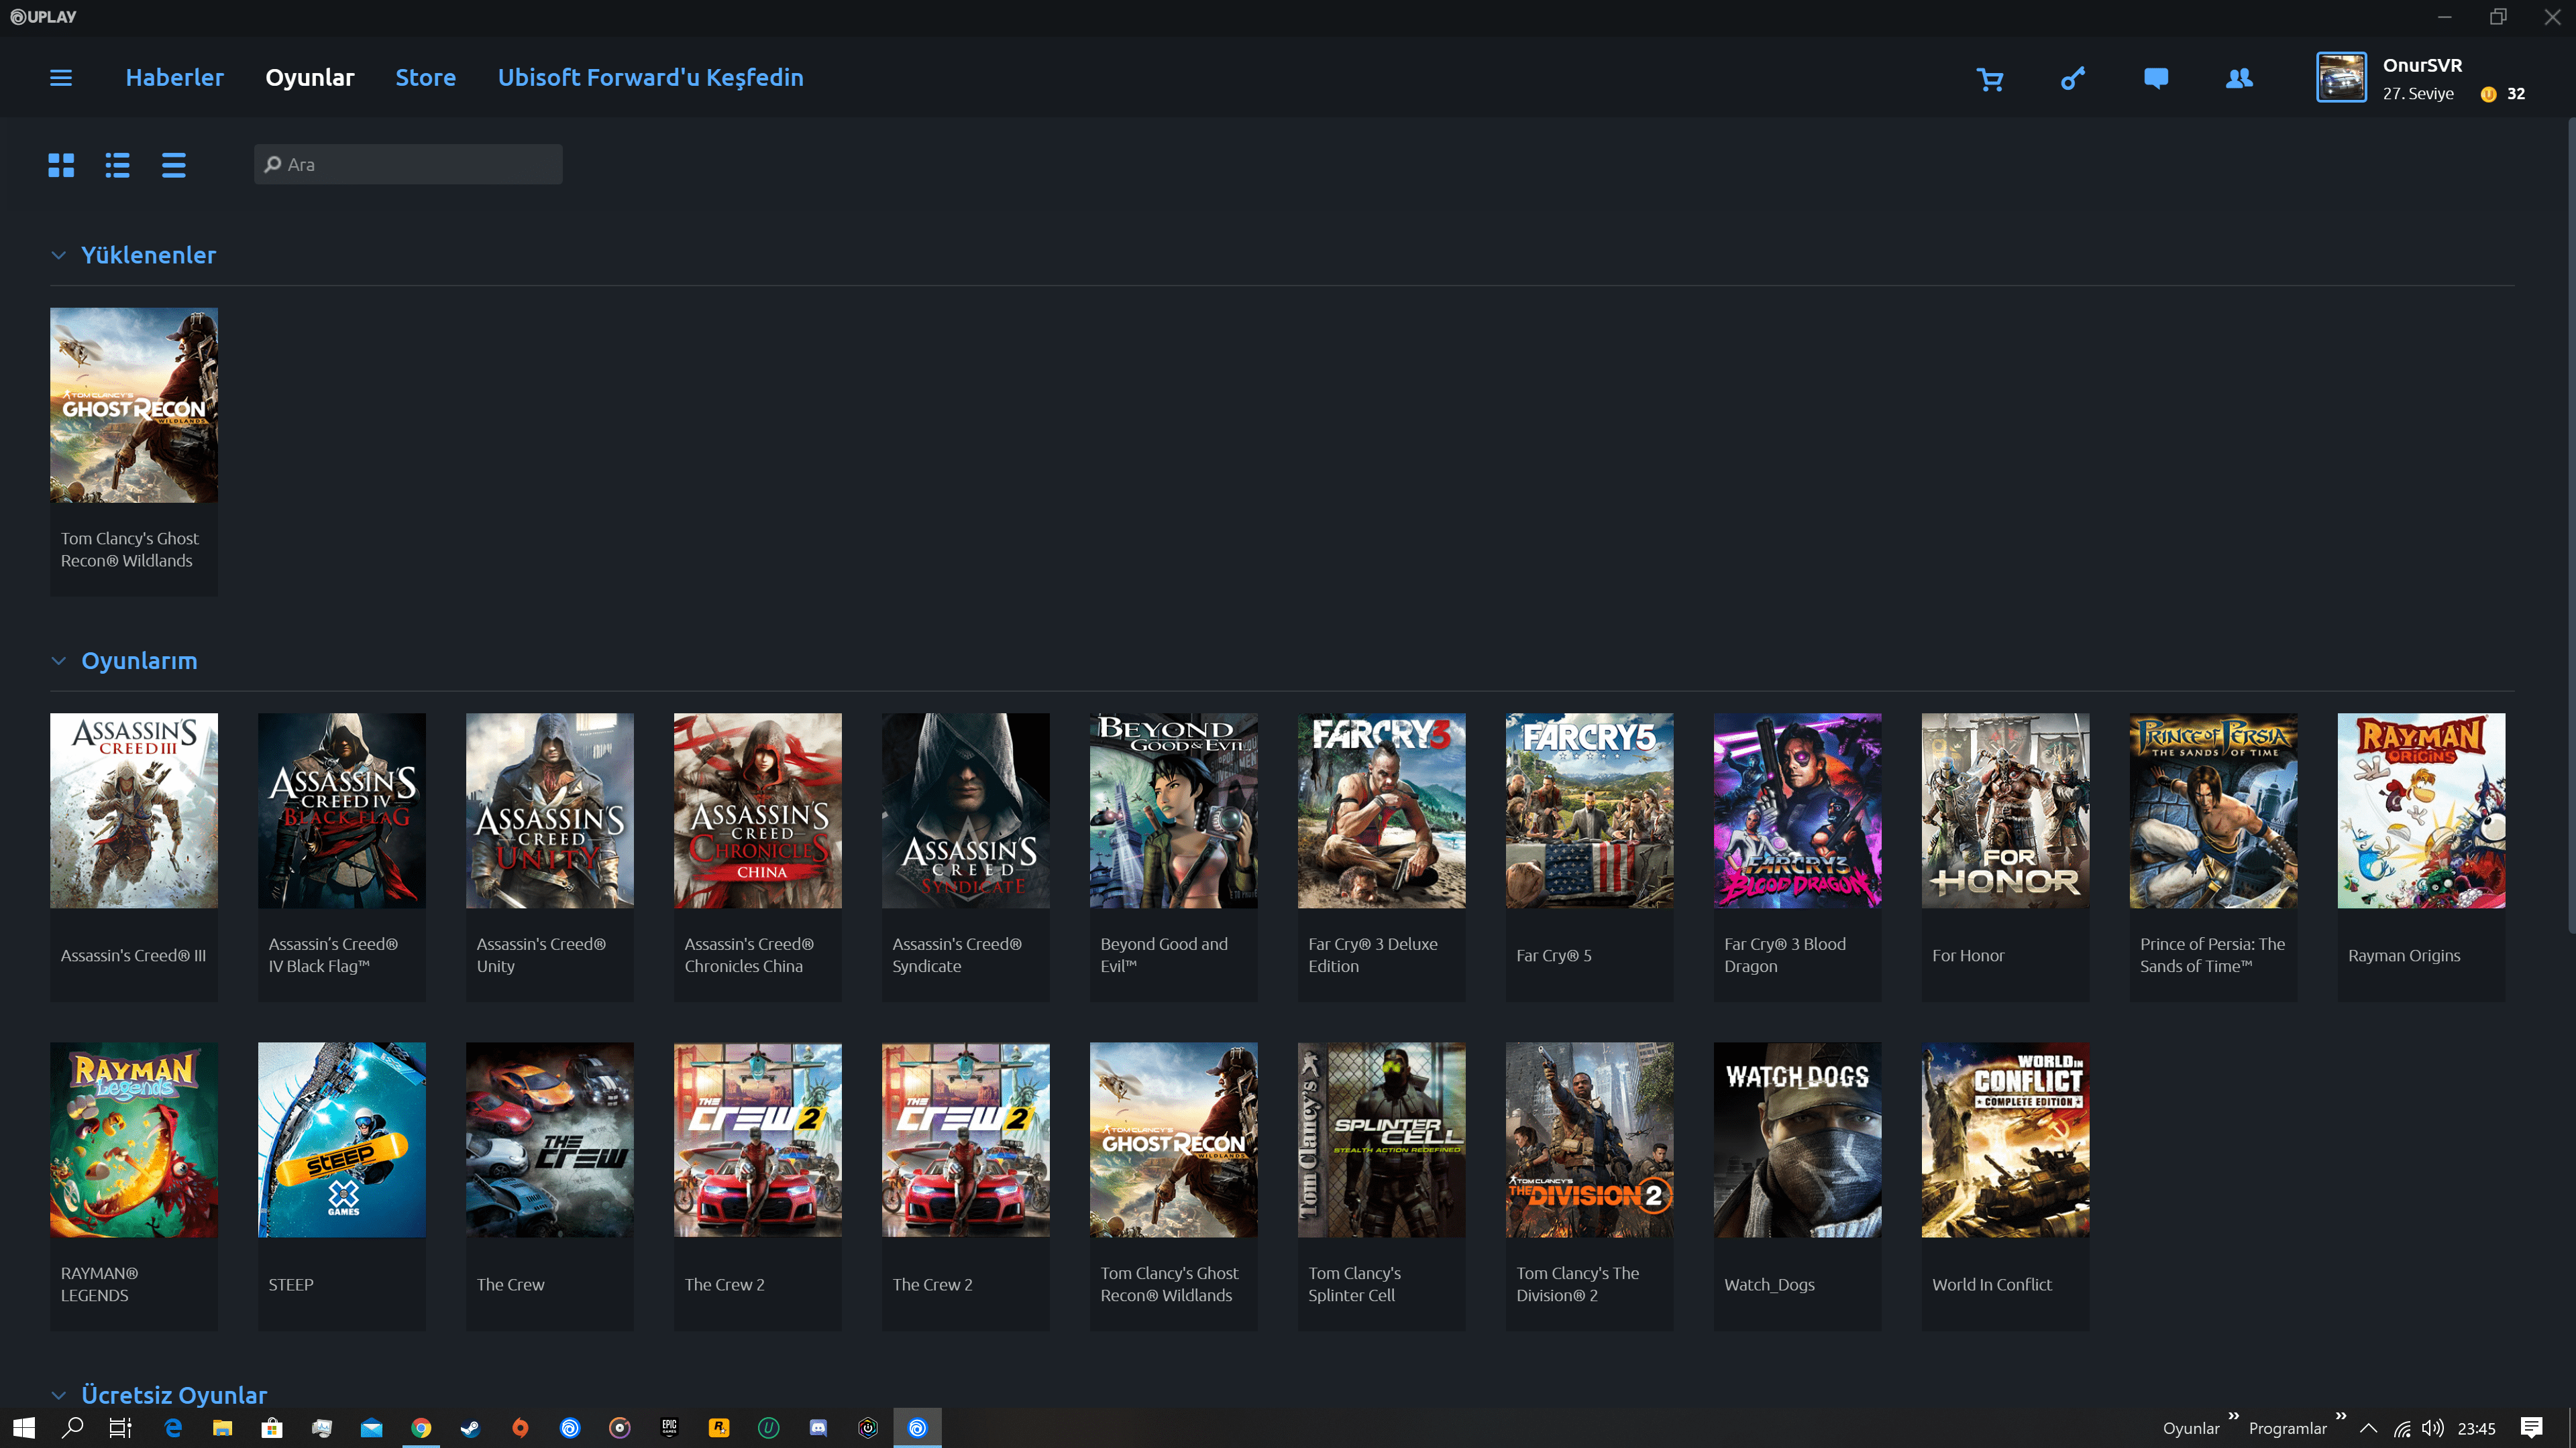
Task: Collapse the Ücretsiz Oyunlar section
Action: [x=59, y=1395]
